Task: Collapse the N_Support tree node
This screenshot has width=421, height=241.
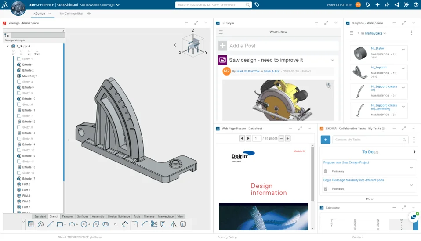Action: click(7, 46)
